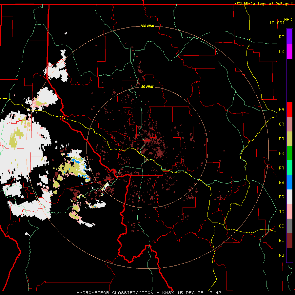Click the BI brown legend swatch
The height and width of the screenshot is (295, 295).
click(x=289, y=241)
